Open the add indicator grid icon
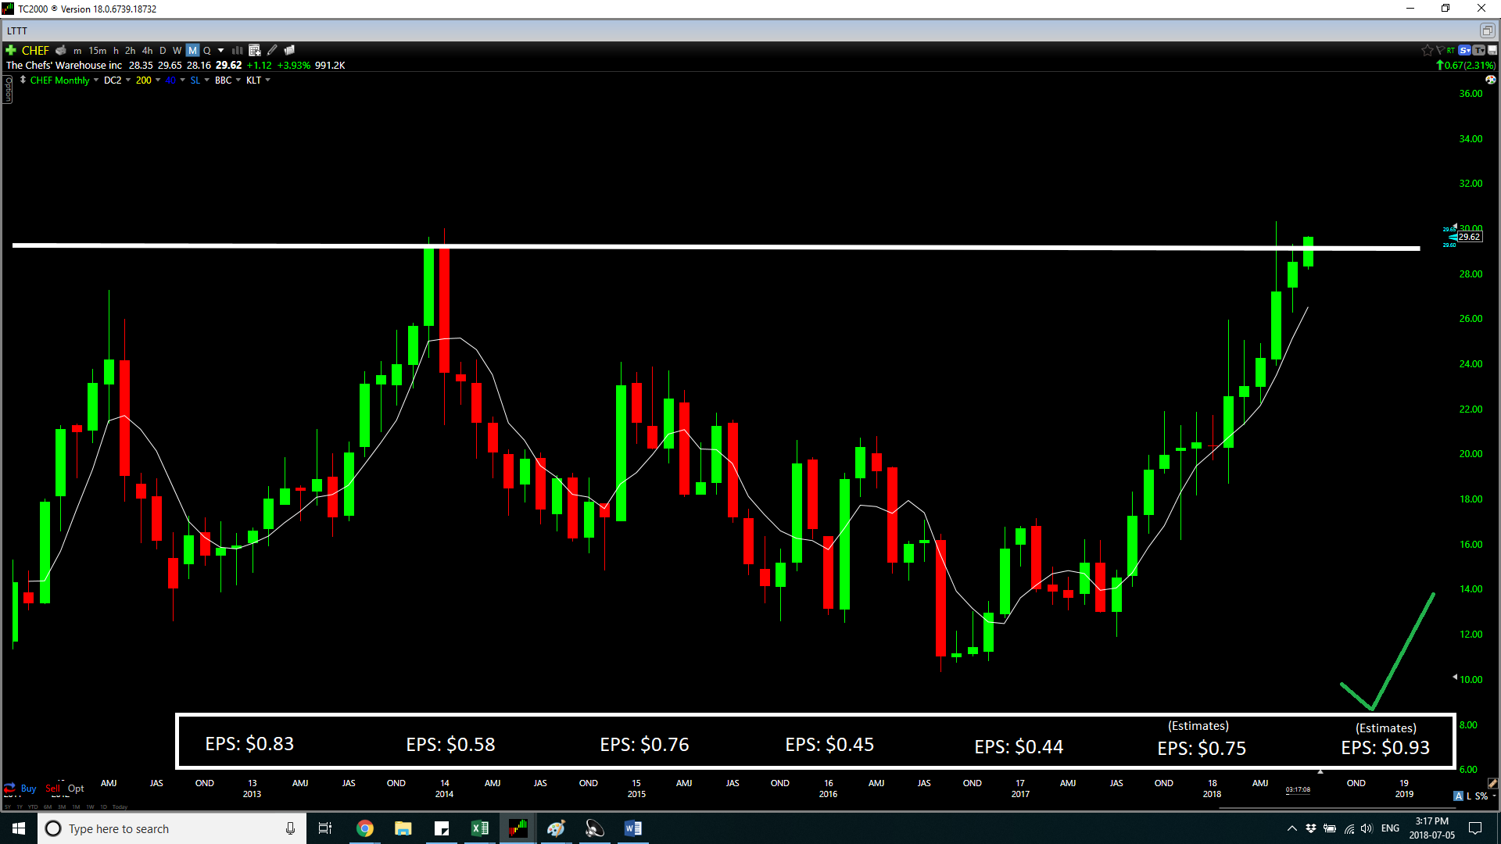This screenshot has height=844, width=1501. click(x=254, y=50)
